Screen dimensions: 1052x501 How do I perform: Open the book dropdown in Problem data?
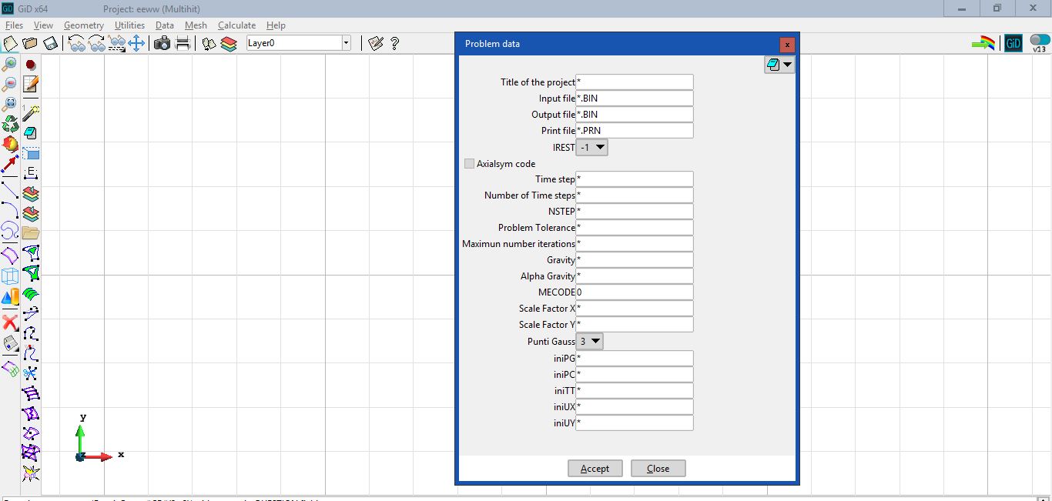(x=779, y=65)
